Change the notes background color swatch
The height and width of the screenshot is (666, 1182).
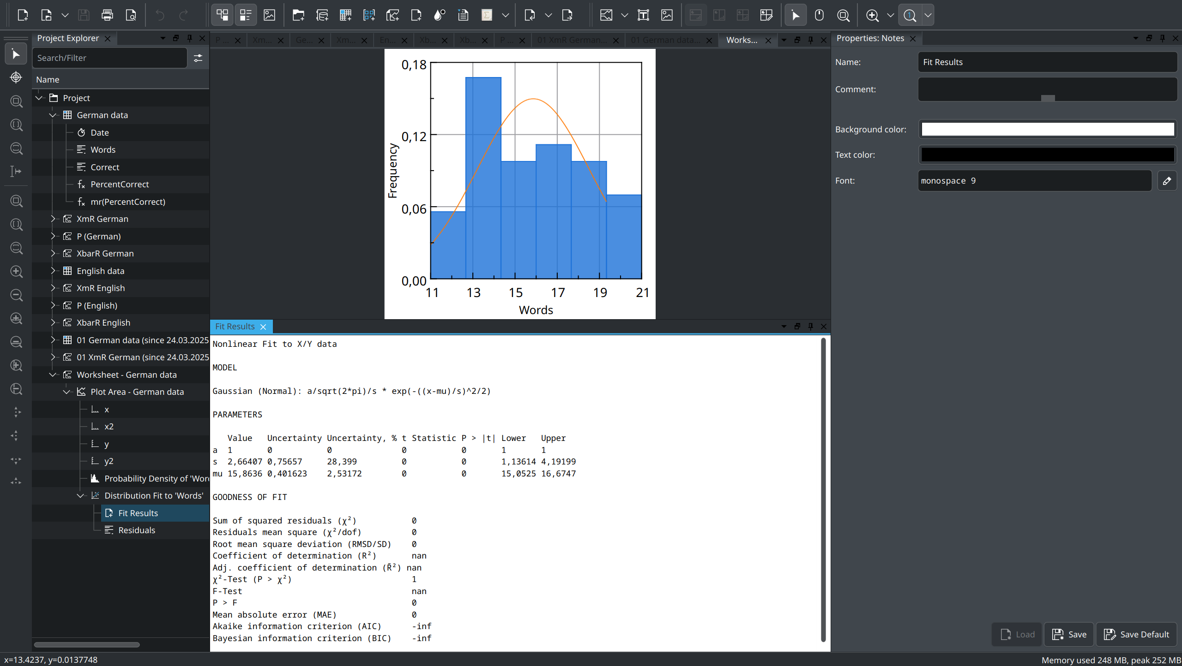(x=1047, y=129)
